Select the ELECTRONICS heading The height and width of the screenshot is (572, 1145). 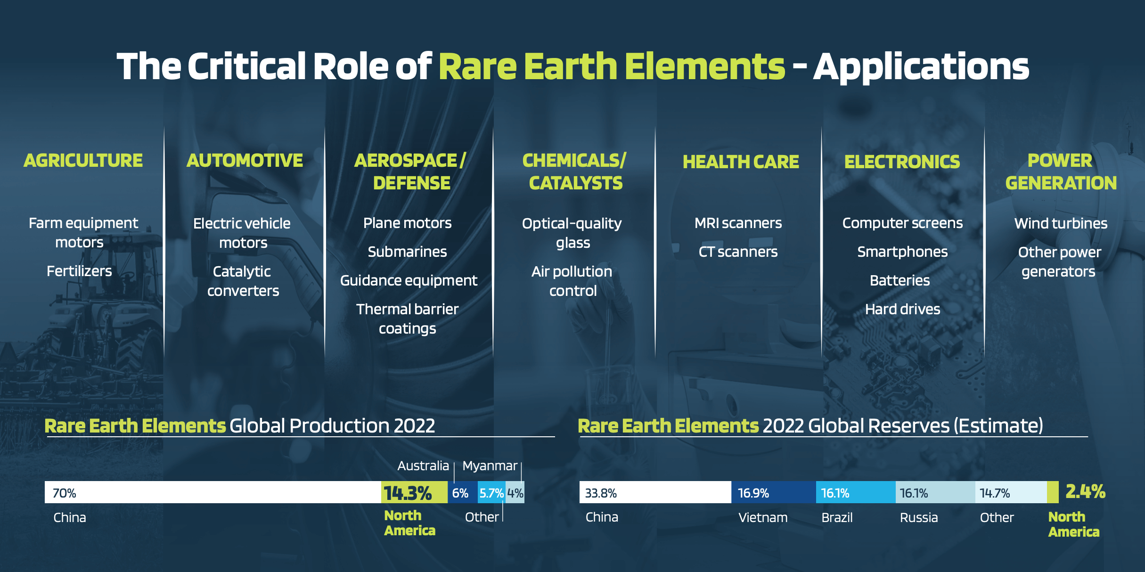(902, 162)
